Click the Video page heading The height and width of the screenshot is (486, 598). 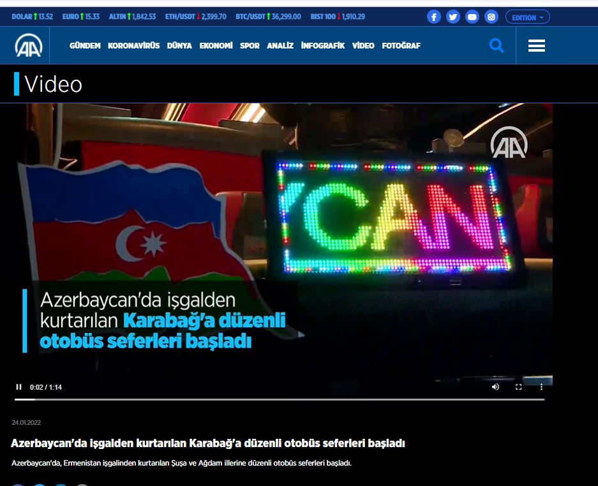(54, 84)
